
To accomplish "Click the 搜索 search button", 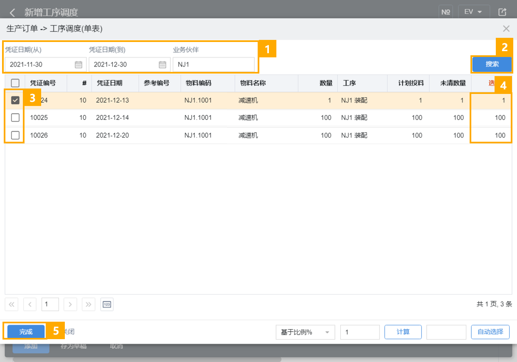I will tap(492, 64).
